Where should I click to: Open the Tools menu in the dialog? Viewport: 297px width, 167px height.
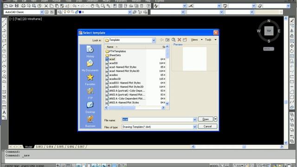[x=211, y=40]
